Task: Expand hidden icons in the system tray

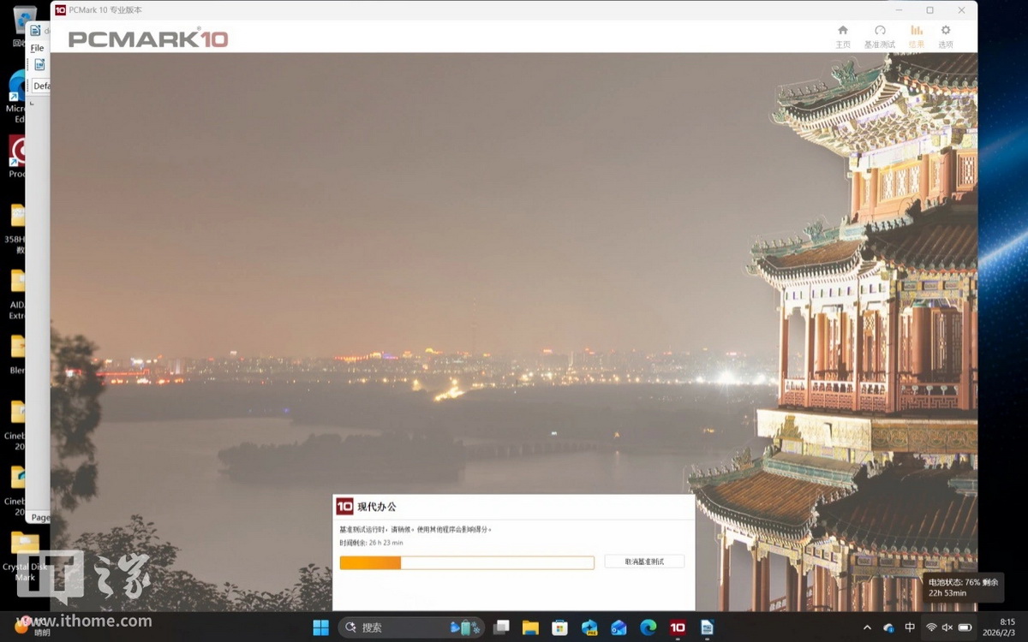Action: [868, 626]
